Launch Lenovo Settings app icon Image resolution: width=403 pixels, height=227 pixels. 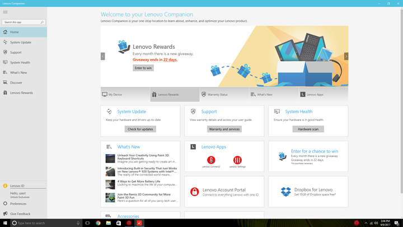coord(237,160)
